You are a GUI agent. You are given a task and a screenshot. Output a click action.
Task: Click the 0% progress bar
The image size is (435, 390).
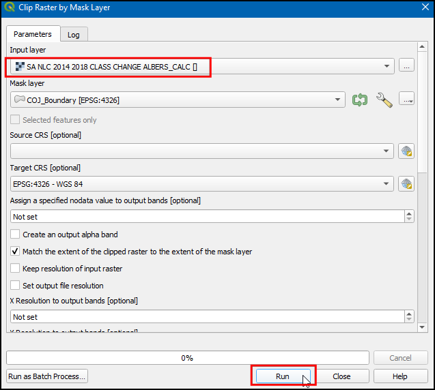[187, 358]
